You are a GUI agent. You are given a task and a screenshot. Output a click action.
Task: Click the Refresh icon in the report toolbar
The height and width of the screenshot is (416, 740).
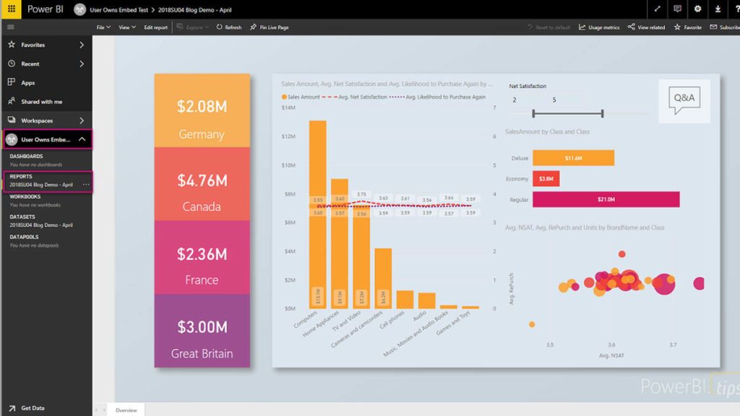[228, 27]
